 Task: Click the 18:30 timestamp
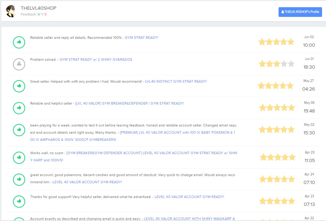point(309,67)
